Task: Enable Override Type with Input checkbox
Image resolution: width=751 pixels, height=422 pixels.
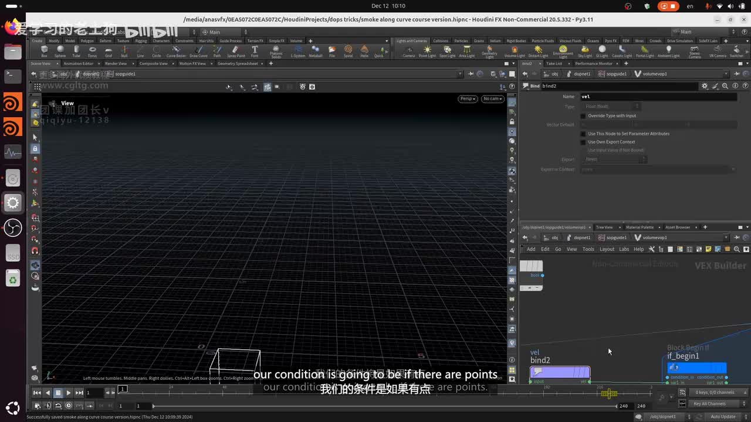Action: coord(583,116)
